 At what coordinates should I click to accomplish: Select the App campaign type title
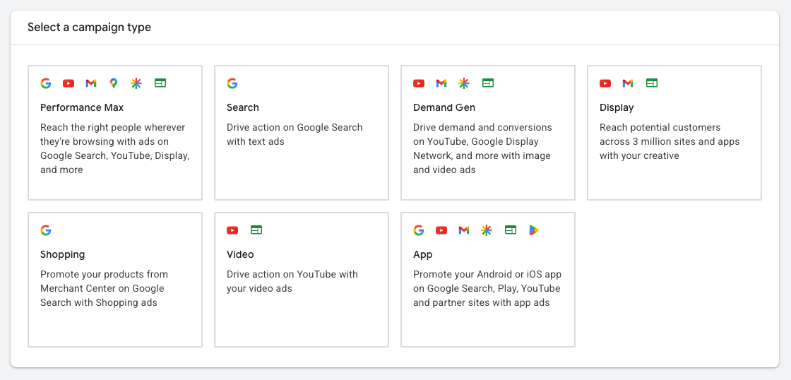[423, 254]
